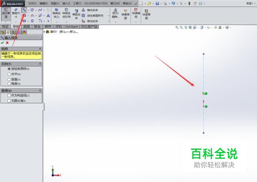Screen dimensions: 257x182
Task: Click the Convert Entities (转换实体引用) tool
Action: 66,13
